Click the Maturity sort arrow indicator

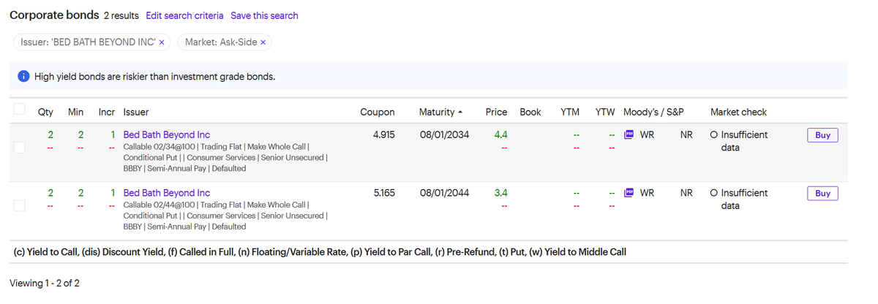click(459, 112)
